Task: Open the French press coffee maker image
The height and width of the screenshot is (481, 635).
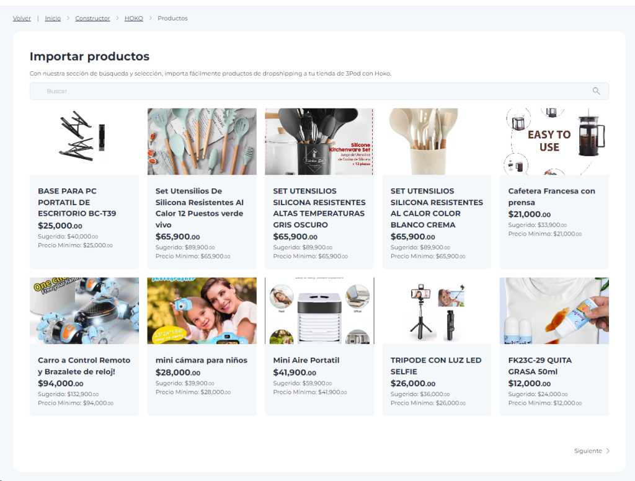Action: 554,141
